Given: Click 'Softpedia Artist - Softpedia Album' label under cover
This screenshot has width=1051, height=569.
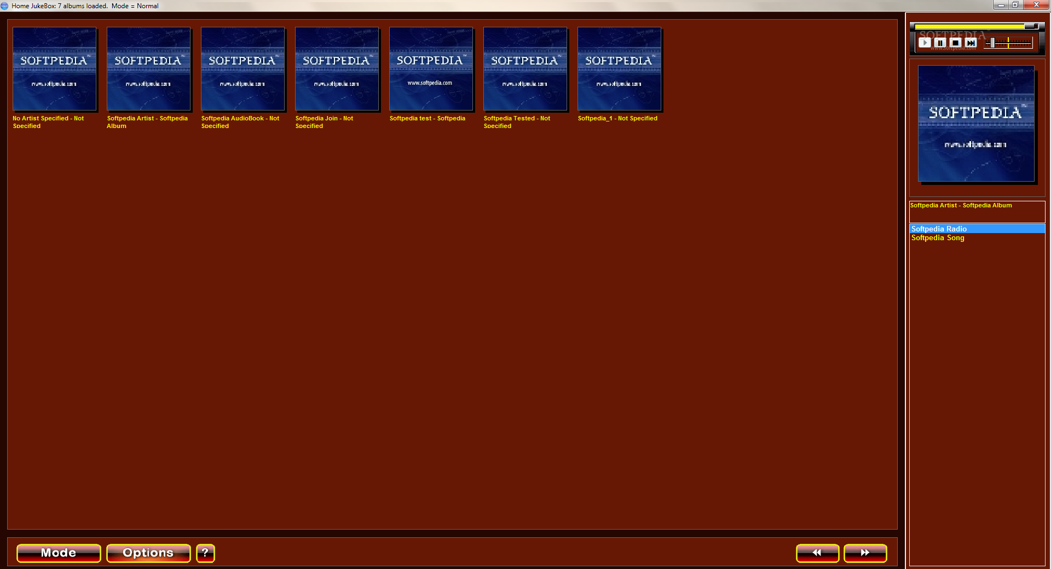Looking at the screenshot, I should (x=147, y=122).
